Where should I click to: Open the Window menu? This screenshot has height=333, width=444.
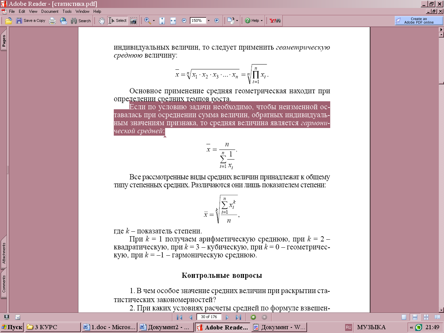[83, 11]
